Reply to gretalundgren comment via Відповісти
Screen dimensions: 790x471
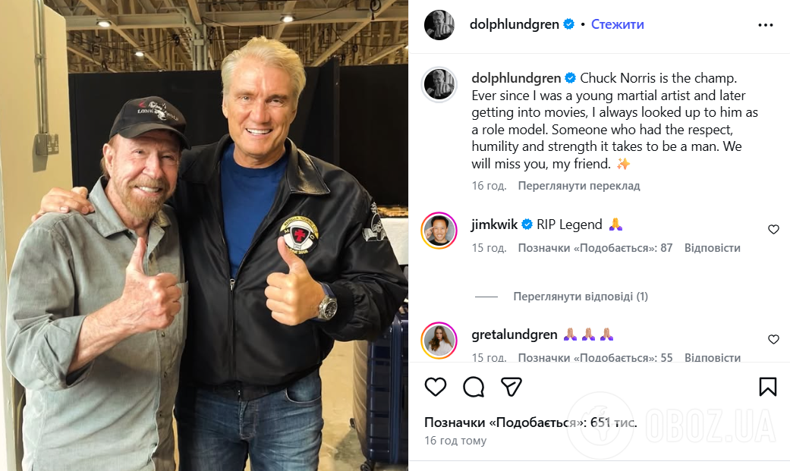pyautogui.click(x=713, y=358)
